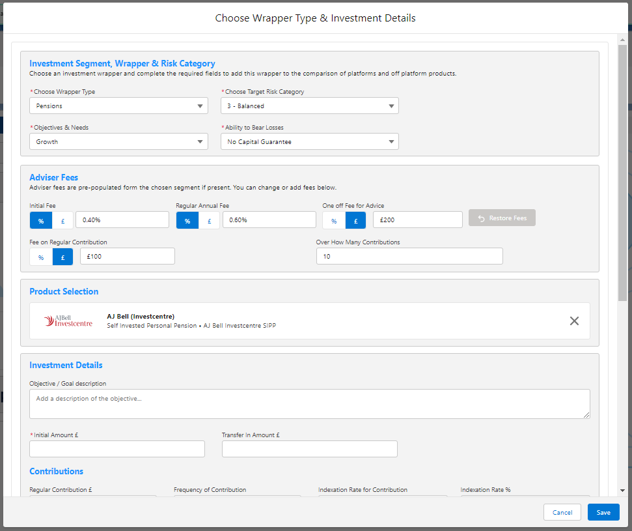Focus the Regular Annual Fee value field

pyautogui.click(x=269, y=220)
